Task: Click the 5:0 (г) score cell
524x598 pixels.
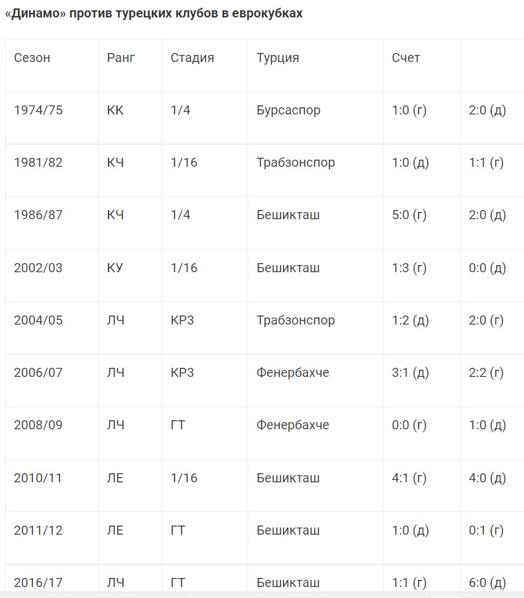Action: tap(409, 215)
